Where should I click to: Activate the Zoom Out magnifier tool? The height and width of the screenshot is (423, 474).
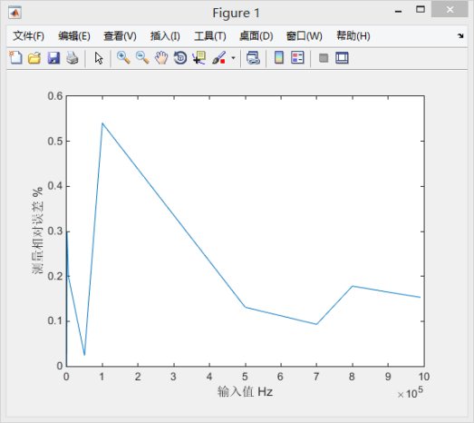pyautogui.click(x=142, y=57)
